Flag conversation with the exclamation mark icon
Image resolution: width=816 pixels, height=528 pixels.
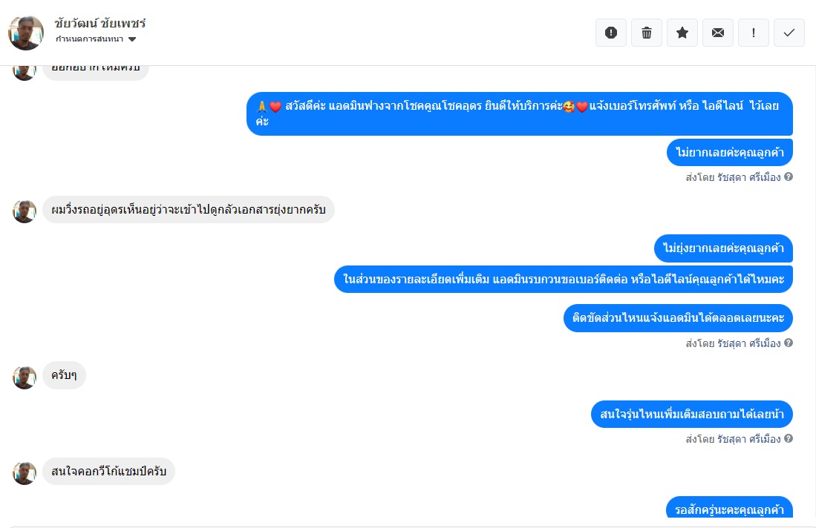[x=754, y=33]
